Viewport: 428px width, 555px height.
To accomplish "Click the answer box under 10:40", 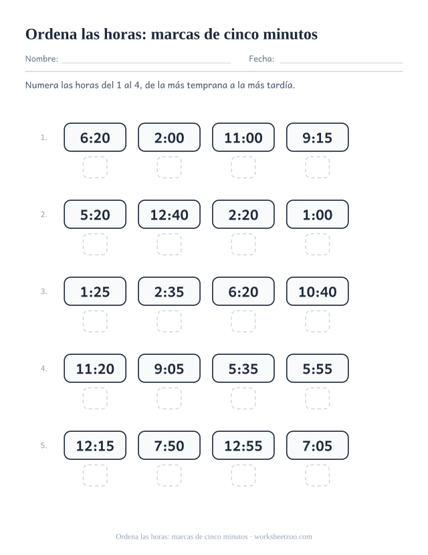I will 318,321.
